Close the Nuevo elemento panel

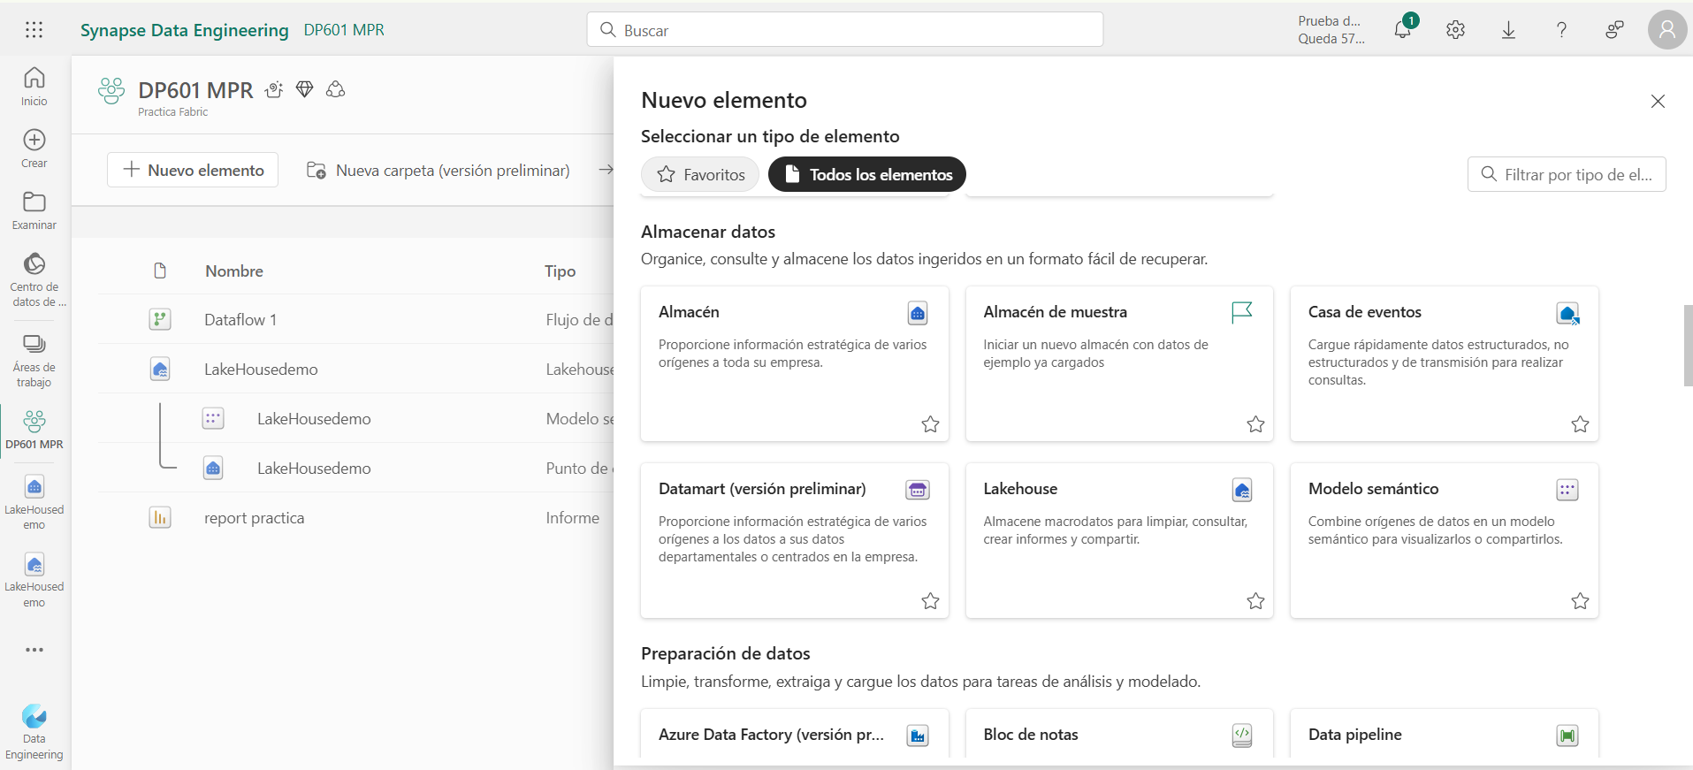point(1658,101)
